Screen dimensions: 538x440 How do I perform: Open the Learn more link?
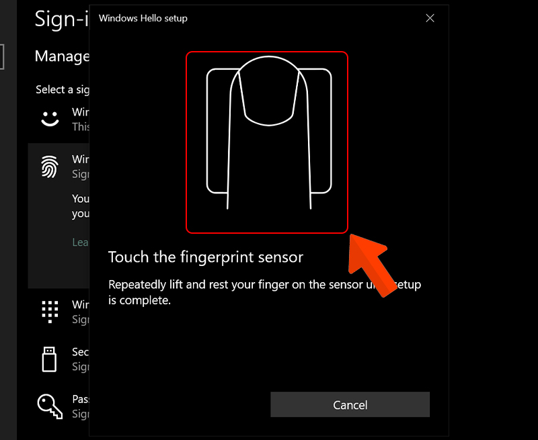[x=81, y=242]
